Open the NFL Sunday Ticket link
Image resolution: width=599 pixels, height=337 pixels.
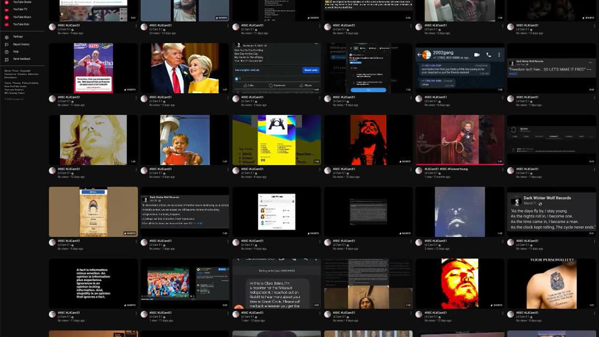pos(14,93)
